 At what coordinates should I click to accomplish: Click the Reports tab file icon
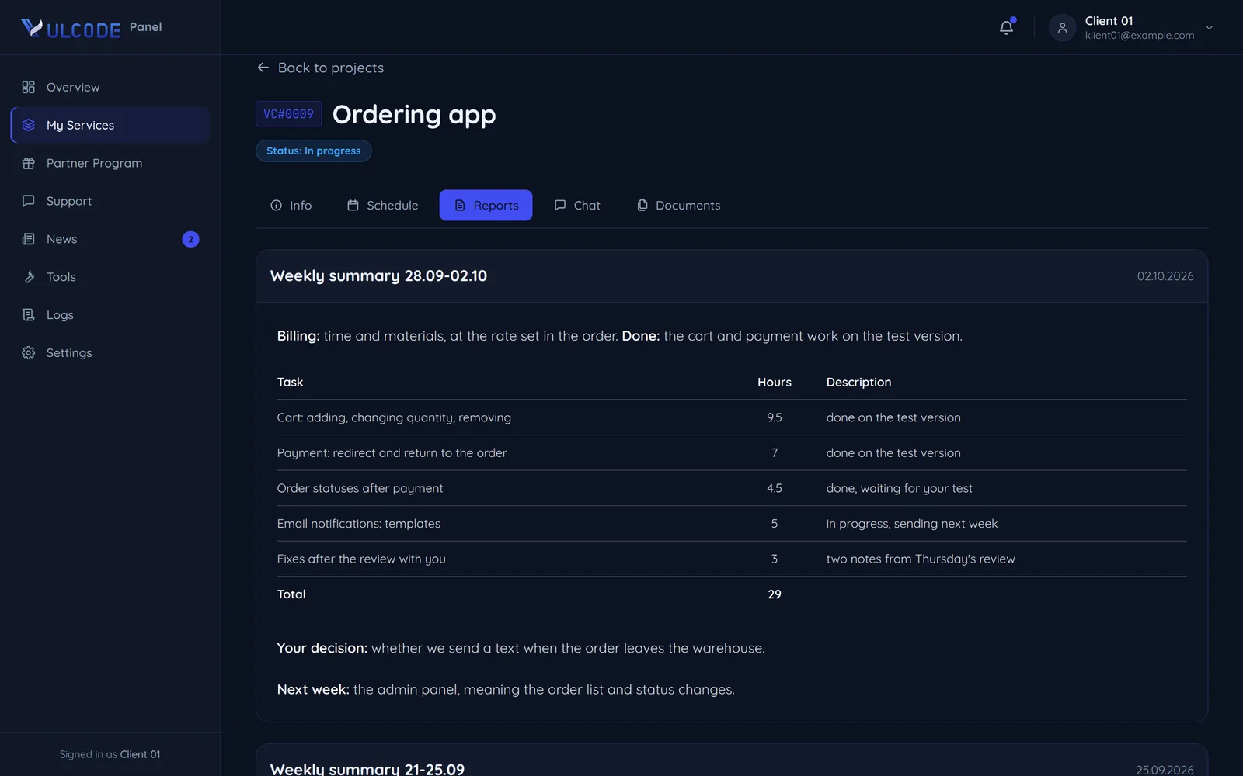(x=460, y=205)
